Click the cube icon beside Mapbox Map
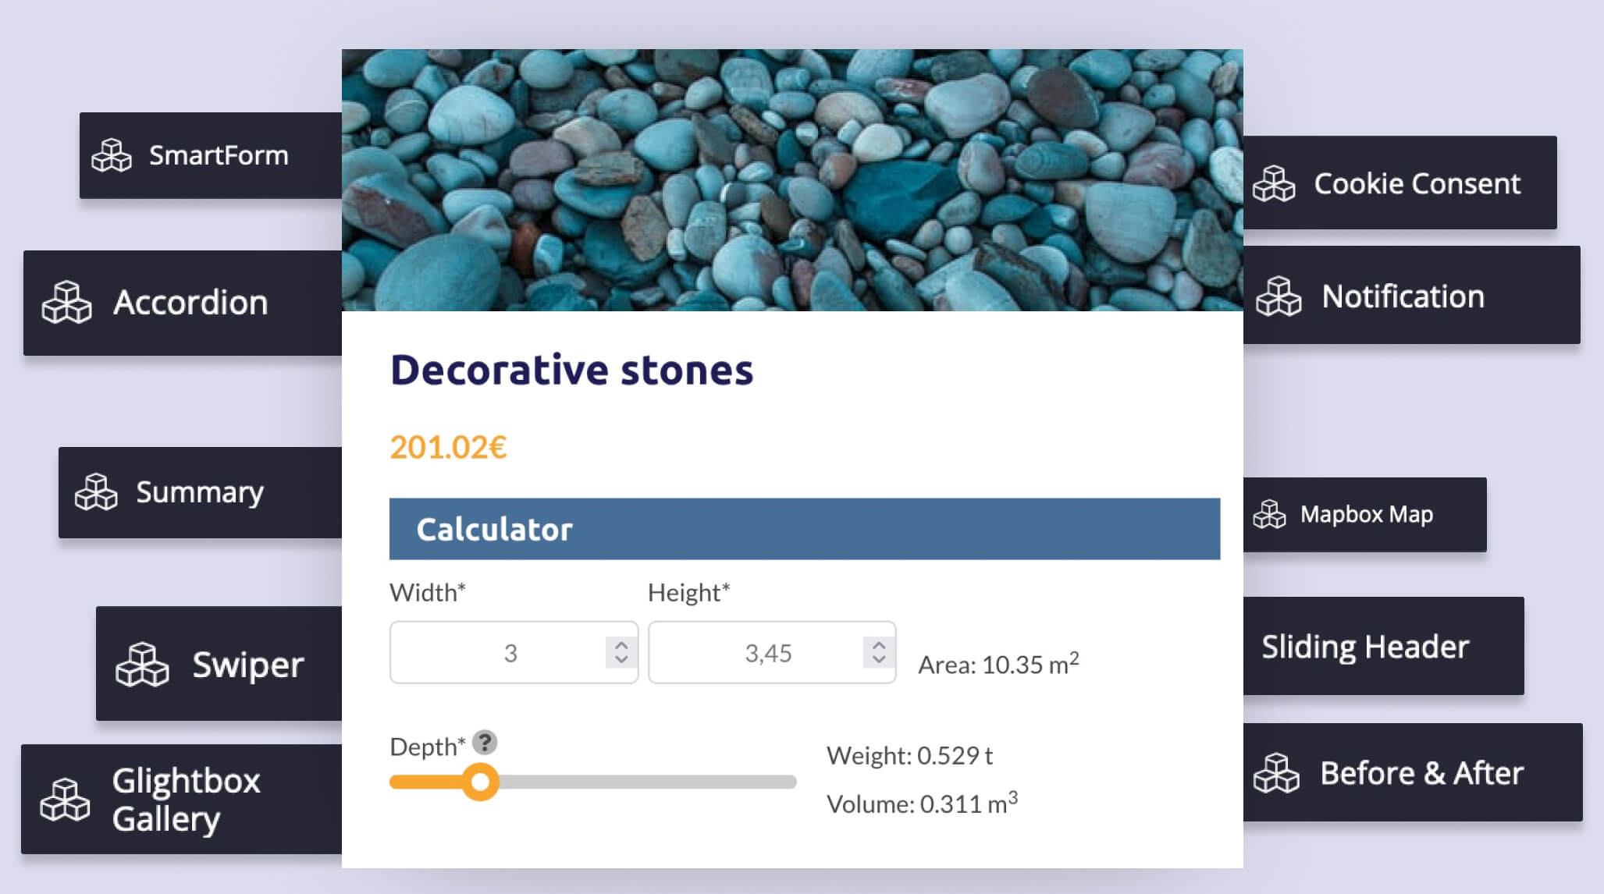This screenshot has width=1604, height=894. (1269, 515)
